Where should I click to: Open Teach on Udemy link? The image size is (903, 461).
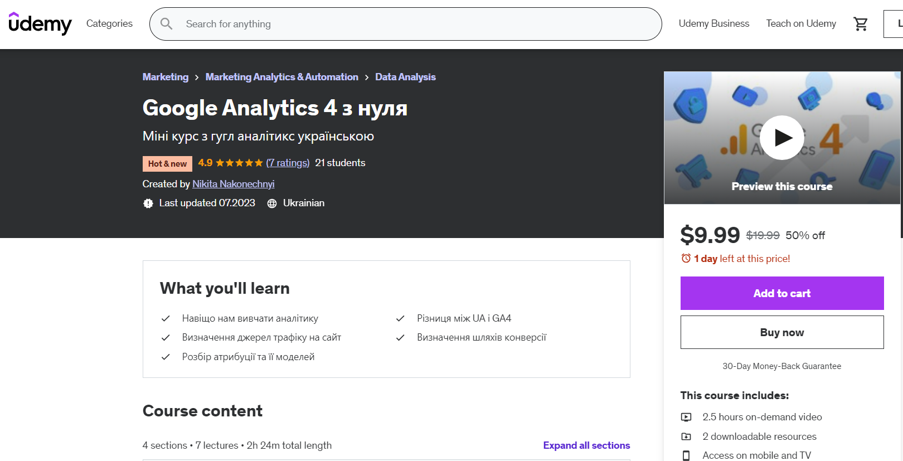(x=801, y=23)
